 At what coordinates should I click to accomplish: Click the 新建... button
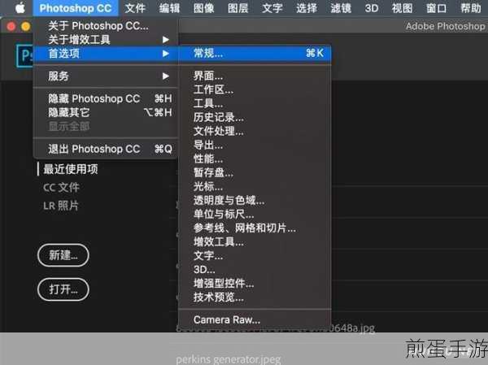point(63,255)
